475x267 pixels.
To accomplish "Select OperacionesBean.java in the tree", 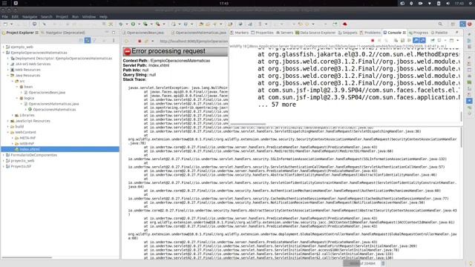I will pos(45,92).
